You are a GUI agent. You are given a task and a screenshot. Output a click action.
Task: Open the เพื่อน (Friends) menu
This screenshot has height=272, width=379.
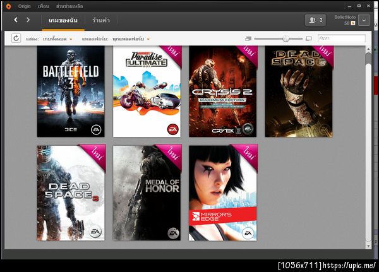(x=44, y=6)
